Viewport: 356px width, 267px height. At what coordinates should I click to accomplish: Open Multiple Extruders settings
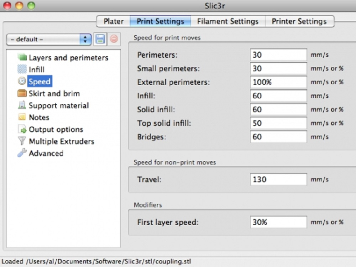point(62,142)
